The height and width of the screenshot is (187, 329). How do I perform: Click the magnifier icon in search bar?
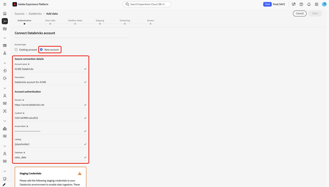coord(127,4)
